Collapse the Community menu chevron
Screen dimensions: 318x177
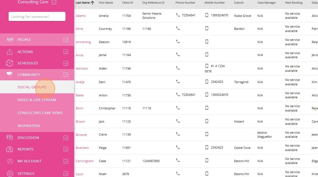66,75
